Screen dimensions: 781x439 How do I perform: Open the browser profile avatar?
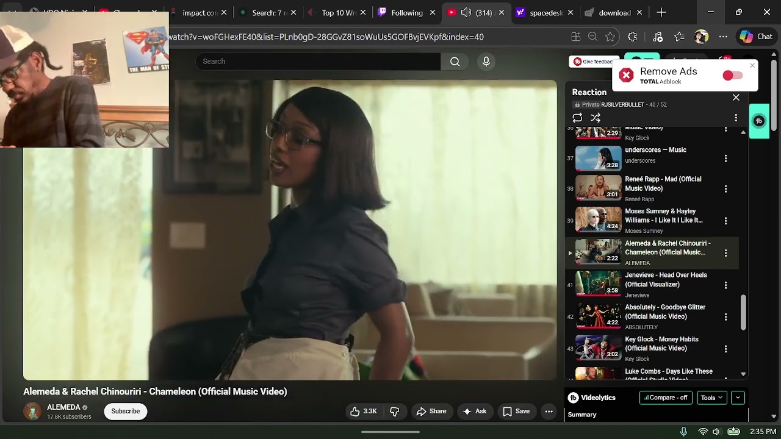click(x=701, y=37)
